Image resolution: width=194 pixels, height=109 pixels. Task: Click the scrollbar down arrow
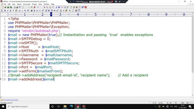click(x=193, y=95)
